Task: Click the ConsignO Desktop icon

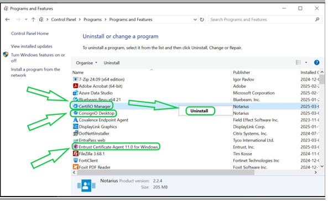Action: pos(75,113)
